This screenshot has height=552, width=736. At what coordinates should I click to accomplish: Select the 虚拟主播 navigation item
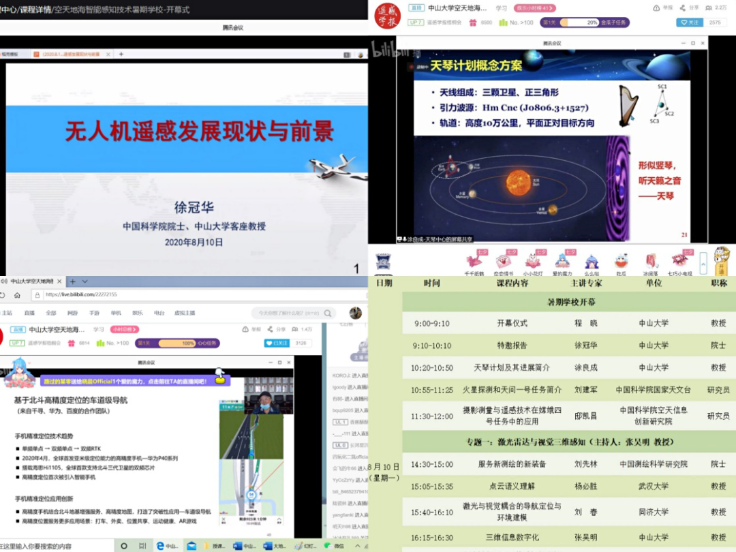coord(185,313)
